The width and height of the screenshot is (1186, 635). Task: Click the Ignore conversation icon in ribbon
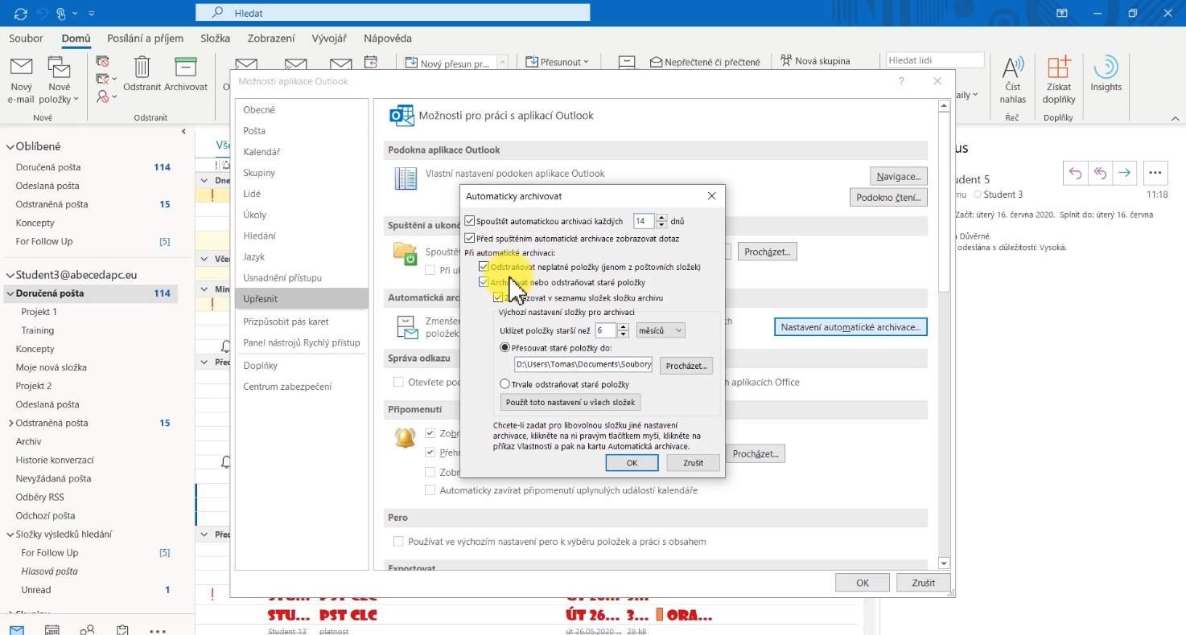[103, 61]
